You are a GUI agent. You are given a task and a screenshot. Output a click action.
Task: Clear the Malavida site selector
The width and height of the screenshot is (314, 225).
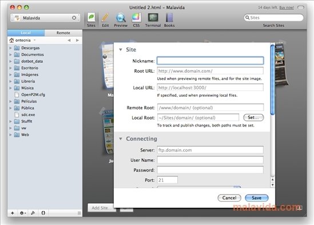[x=74, y=18]
